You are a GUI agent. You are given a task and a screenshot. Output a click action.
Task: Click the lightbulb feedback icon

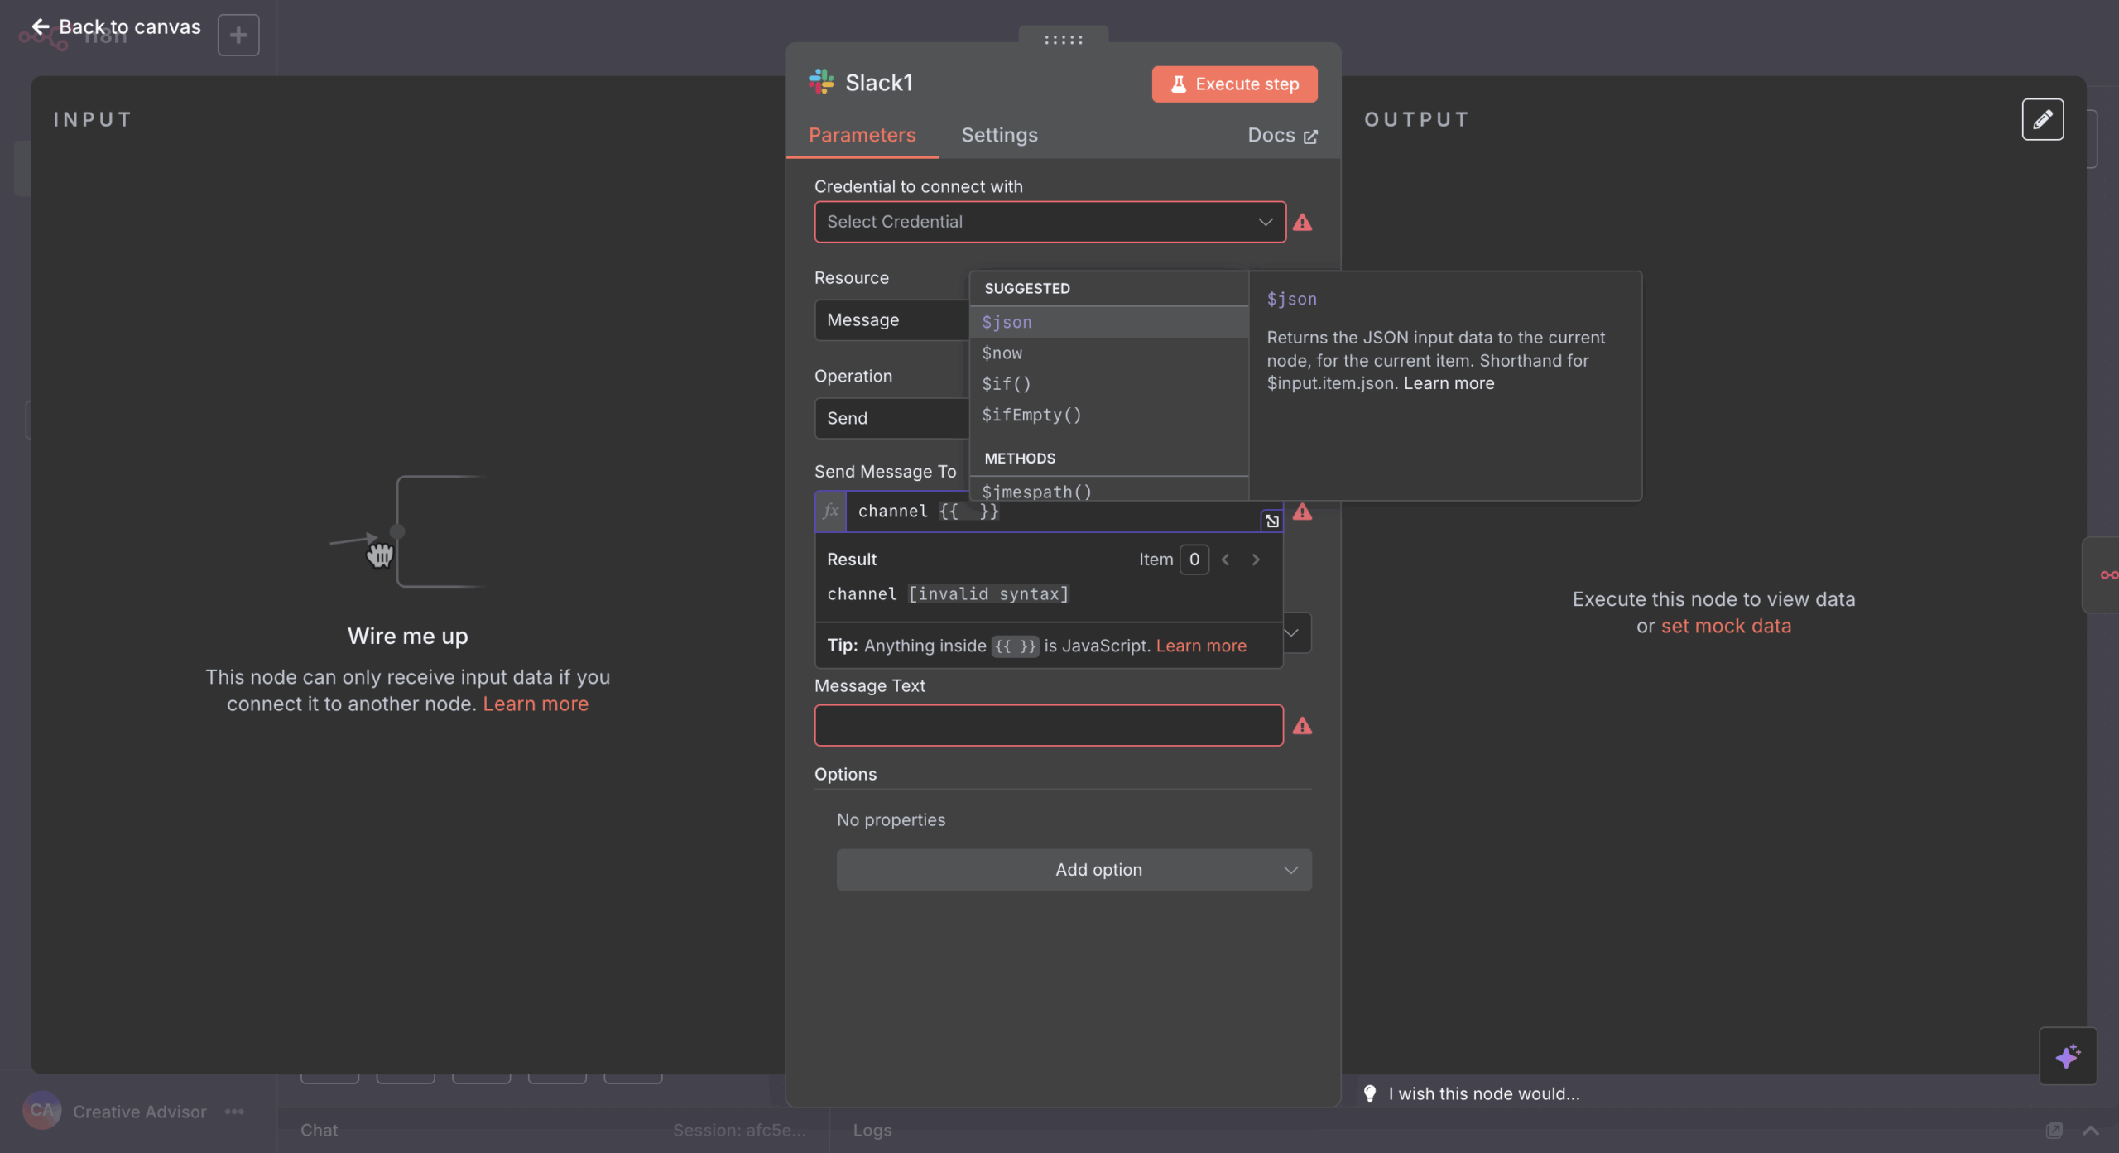pyautogui.click(x=1371, y=1093)
